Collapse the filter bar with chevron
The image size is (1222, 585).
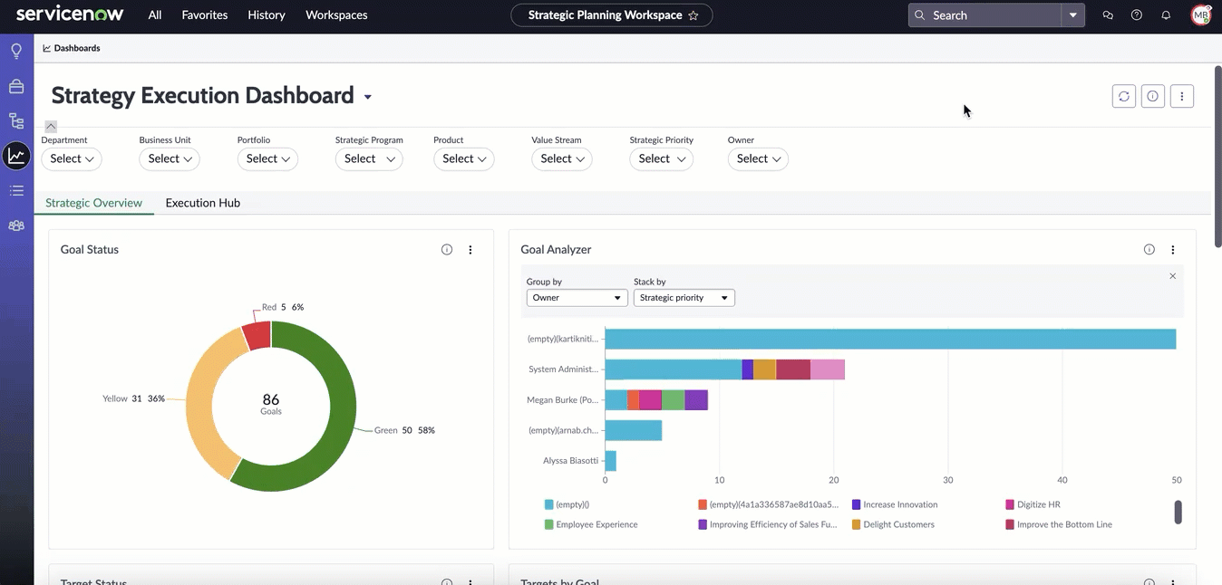coord(51,127)
